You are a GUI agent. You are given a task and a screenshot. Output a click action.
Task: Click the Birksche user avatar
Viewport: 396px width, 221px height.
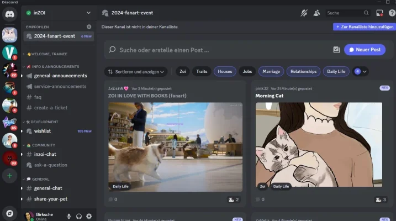pos(29,216)
